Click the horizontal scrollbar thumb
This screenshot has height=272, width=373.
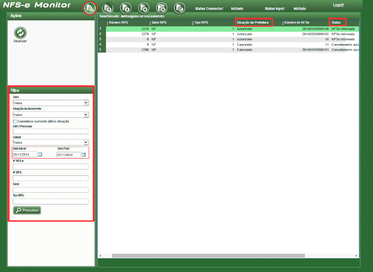208,256
